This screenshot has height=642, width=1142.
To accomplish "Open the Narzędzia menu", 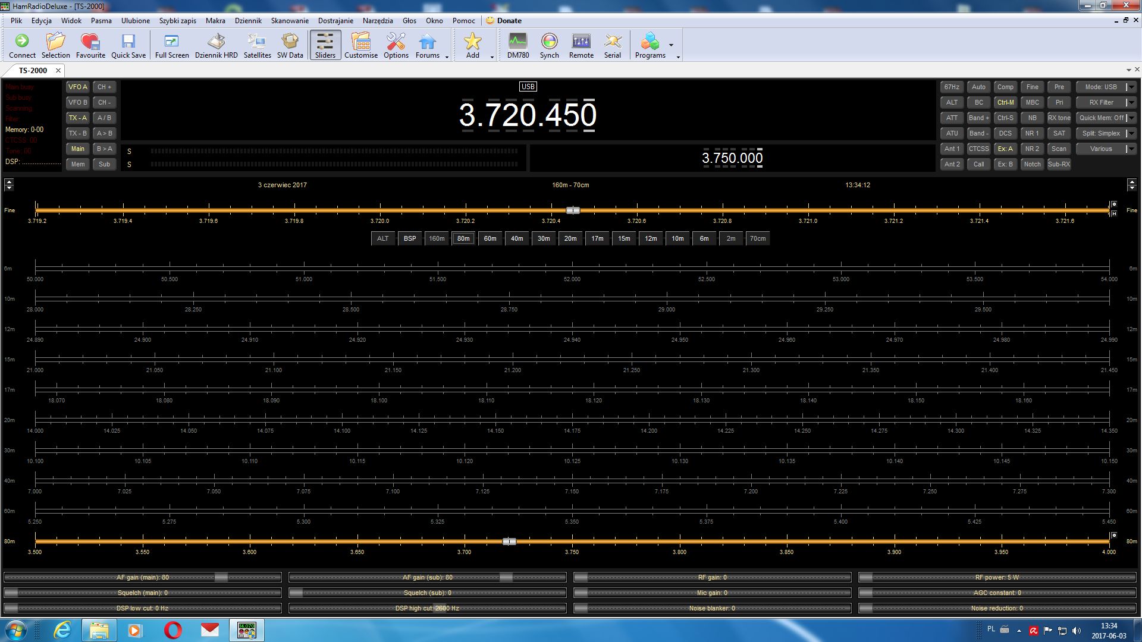I will pyautogui.click(x=378, y=20).
